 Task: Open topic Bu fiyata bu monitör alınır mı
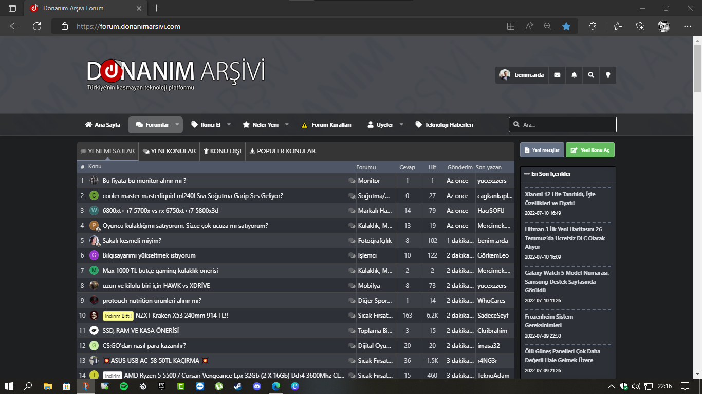144,181
